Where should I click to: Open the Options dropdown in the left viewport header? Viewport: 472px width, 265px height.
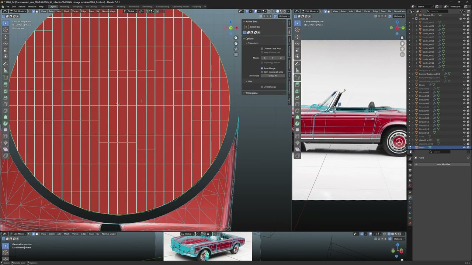point(284,16)
